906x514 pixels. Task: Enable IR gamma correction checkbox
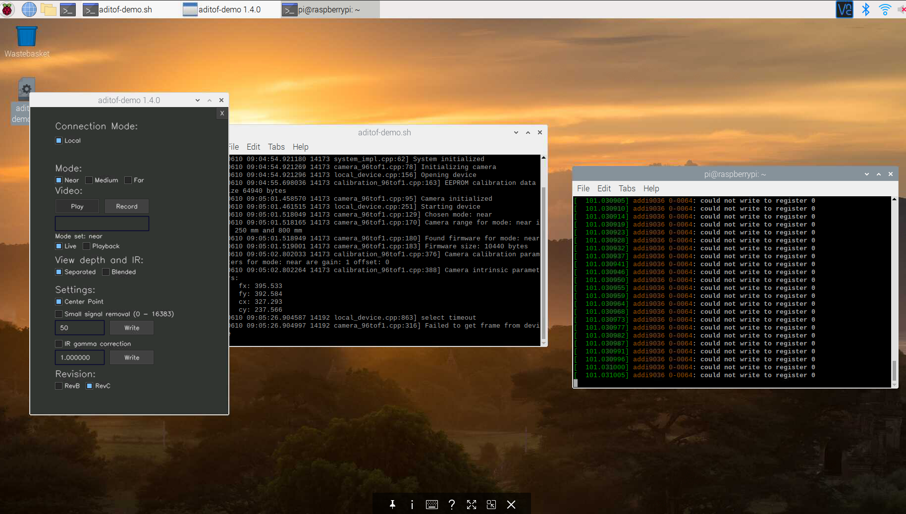click(58, 344)
